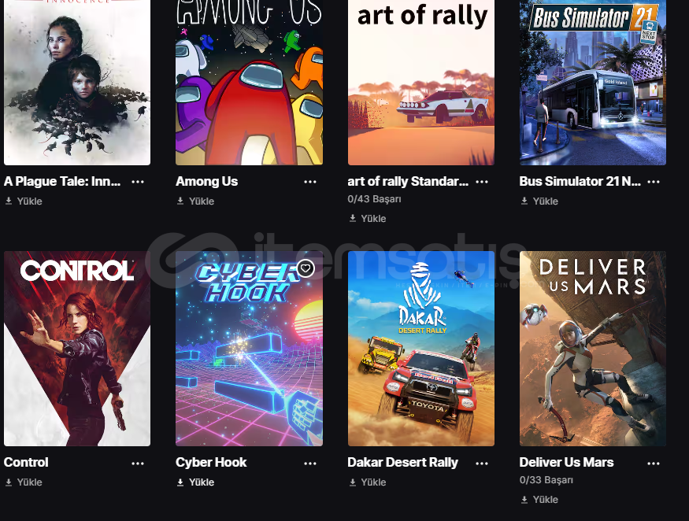Screen dimensions: 689x521
Task: Install Control using the Yükle link
Action: pyautogui.click(x=24, y=482)
